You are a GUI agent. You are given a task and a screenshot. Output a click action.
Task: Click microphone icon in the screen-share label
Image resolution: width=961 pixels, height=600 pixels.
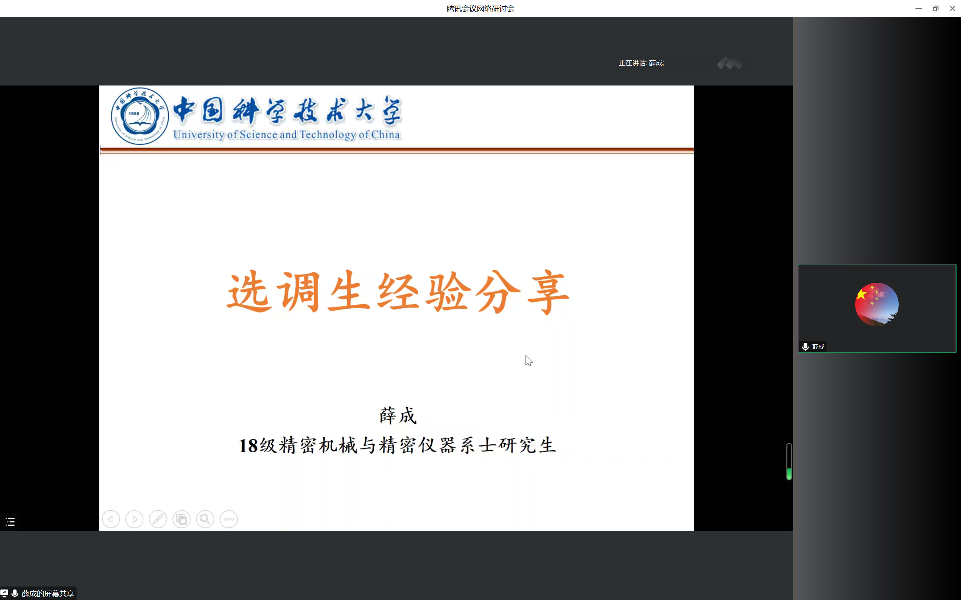(15, 593)
